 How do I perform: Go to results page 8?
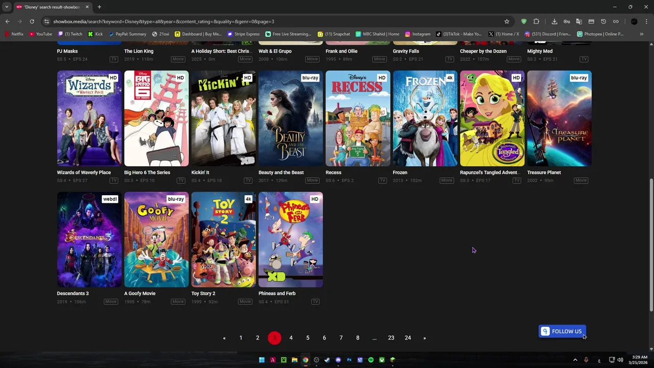coord(358,338)
